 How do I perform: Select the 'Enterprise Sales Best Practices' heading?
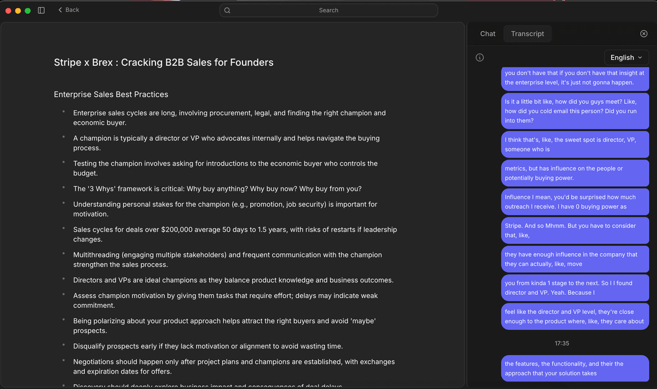click(111, 94)
